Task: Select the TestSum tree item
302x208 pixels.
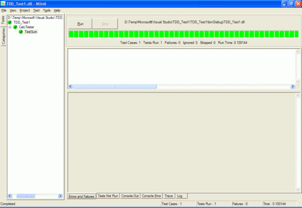Action: tap(31, 32)
